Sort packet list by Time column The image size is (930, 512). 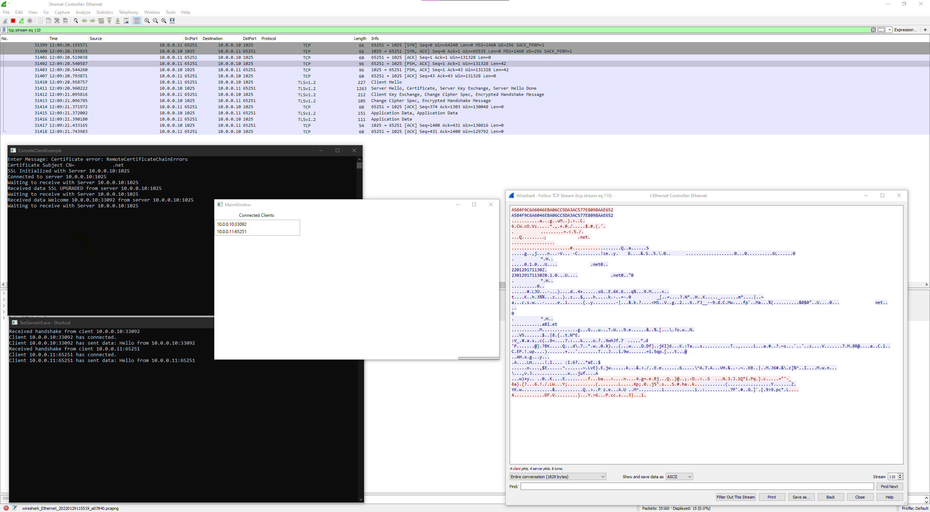tap(68, 38)
